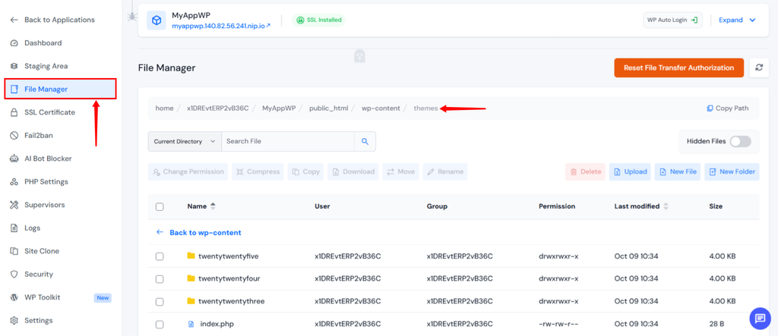This screenshot has height=336, width=778.
Task: Click the SSL Installed badge
Action: click(319, 20)
